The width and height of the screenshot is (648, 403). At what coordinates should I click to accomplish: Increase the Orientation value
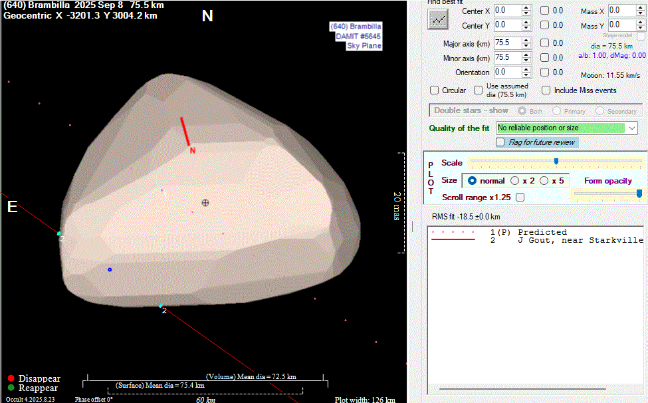coord(526,69)
